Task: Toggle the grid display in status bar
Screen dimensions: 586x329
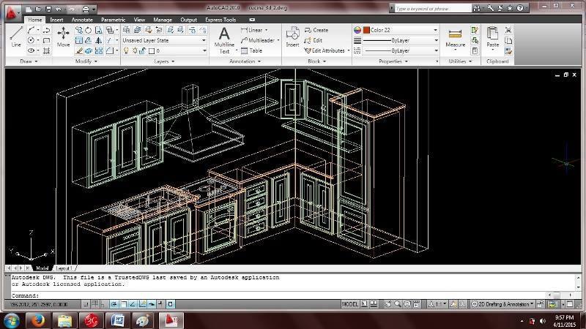Action: (x=95, y=304)
